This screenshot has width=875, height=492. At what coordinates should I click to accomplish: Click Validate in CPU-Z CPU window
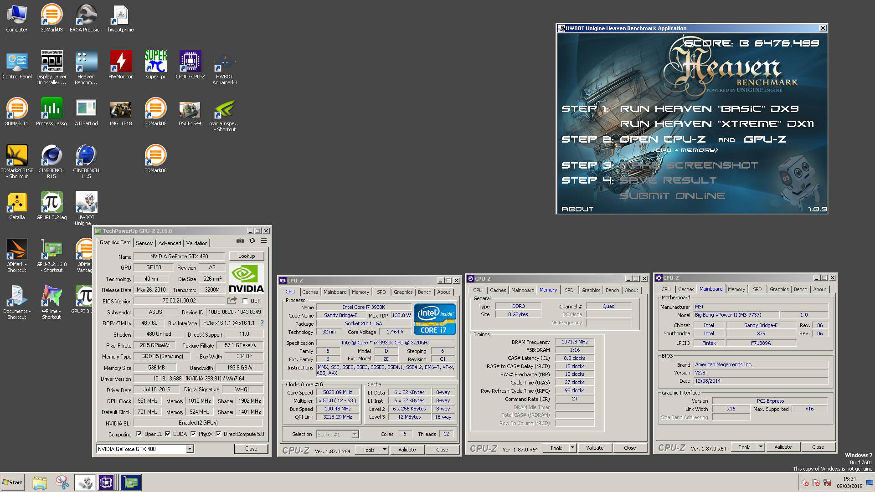pos(407,450)
